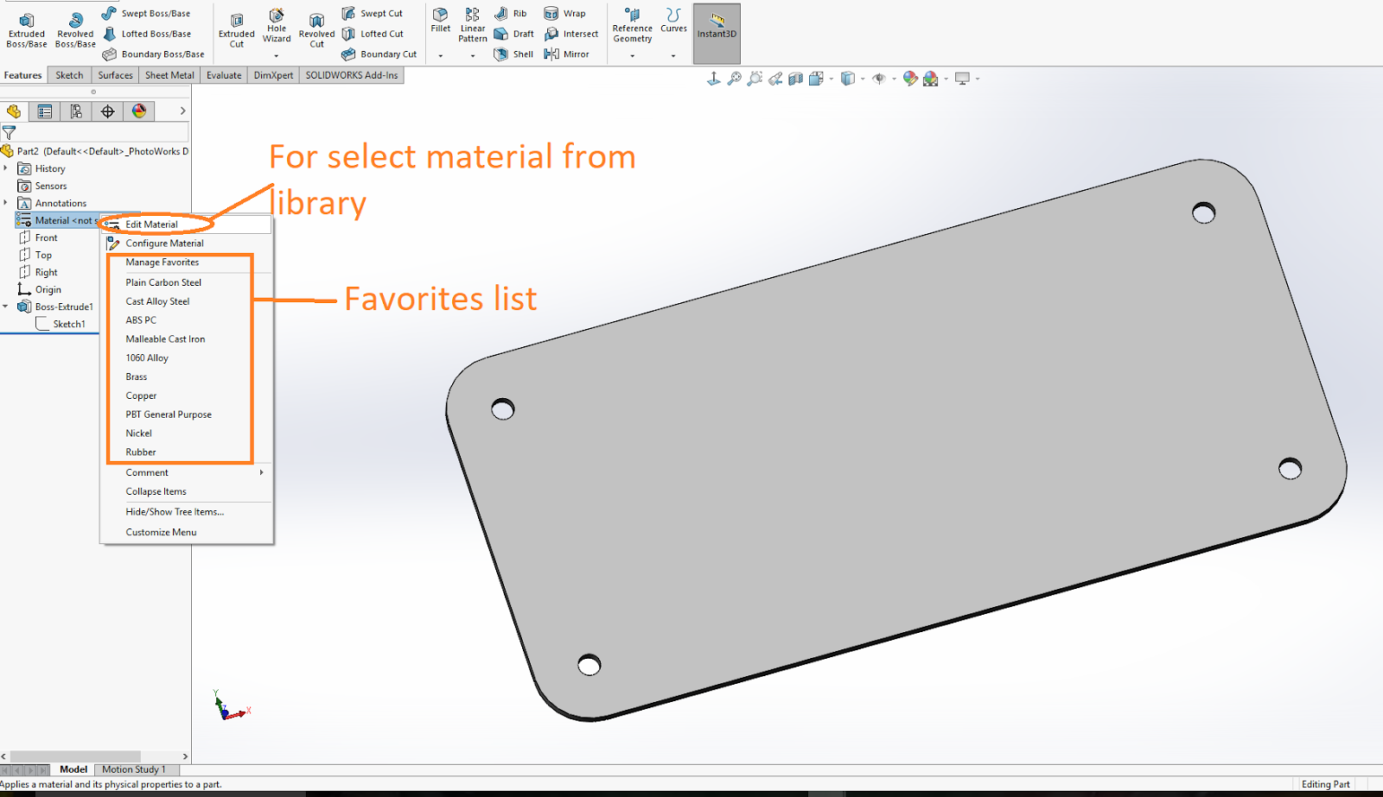Screen dimensions: 1383x797
Task: Switch to the Sheet Metal tab
Action: [169, 75]
